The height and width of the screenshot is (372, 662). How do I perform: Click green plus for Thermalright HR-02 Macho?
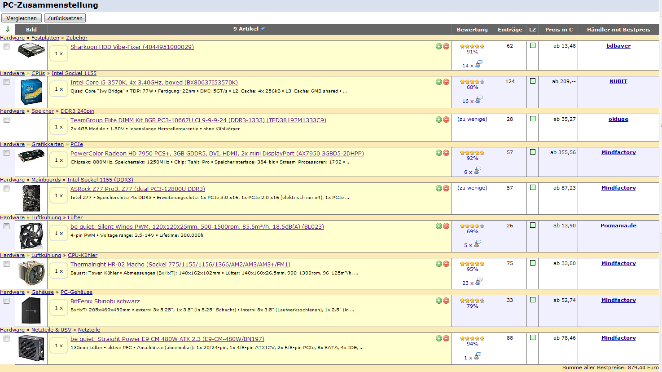tap(439, 264)
